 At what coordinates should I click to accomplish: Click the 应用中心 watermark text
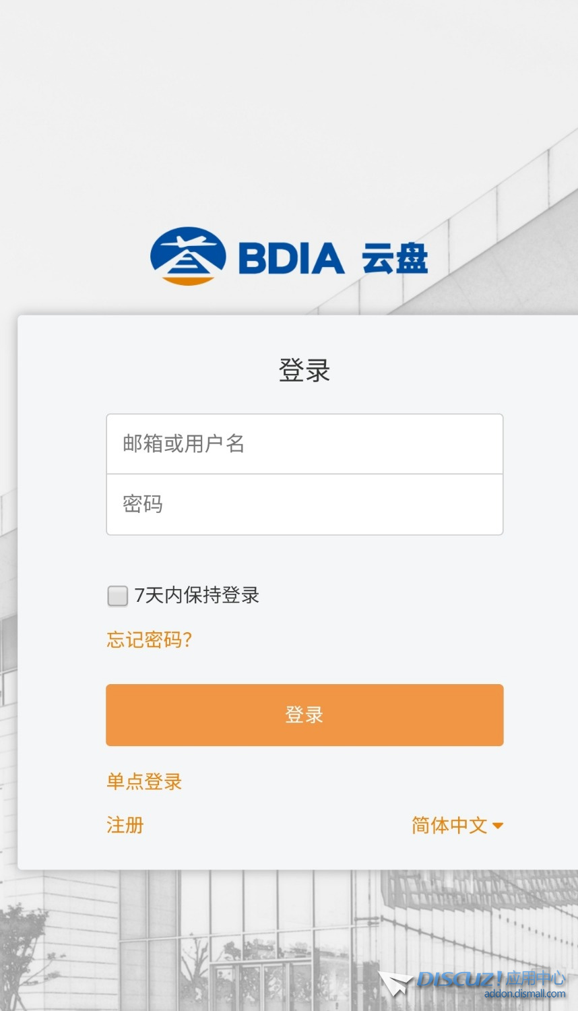[536, 978]
